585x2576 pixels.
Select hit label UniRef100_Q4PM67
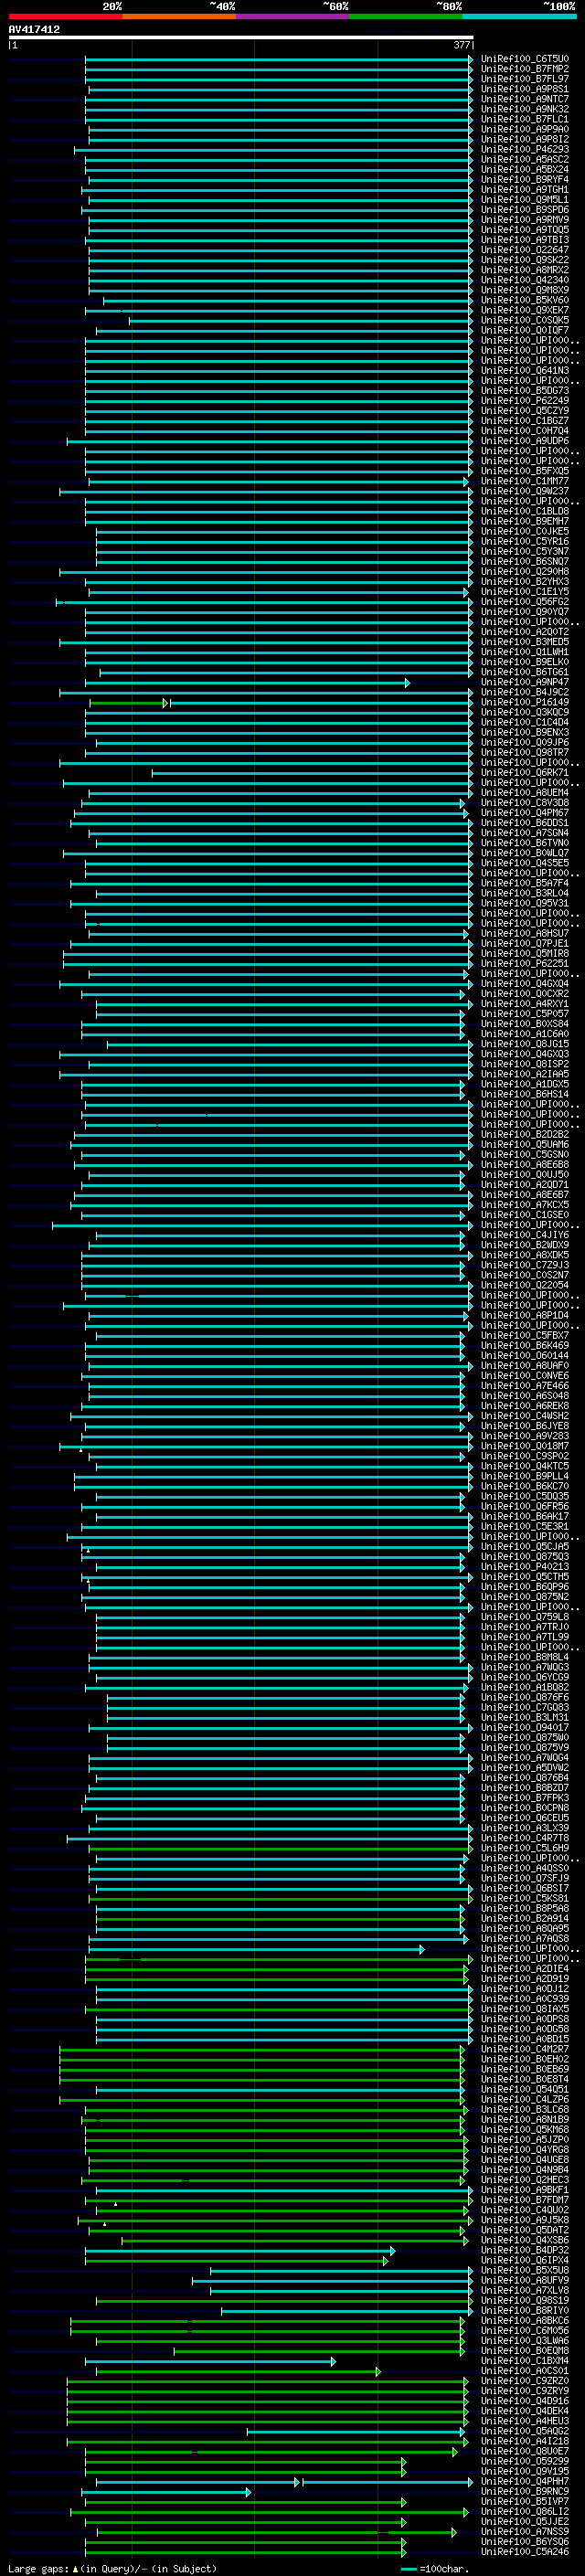[x=525, y=813]
